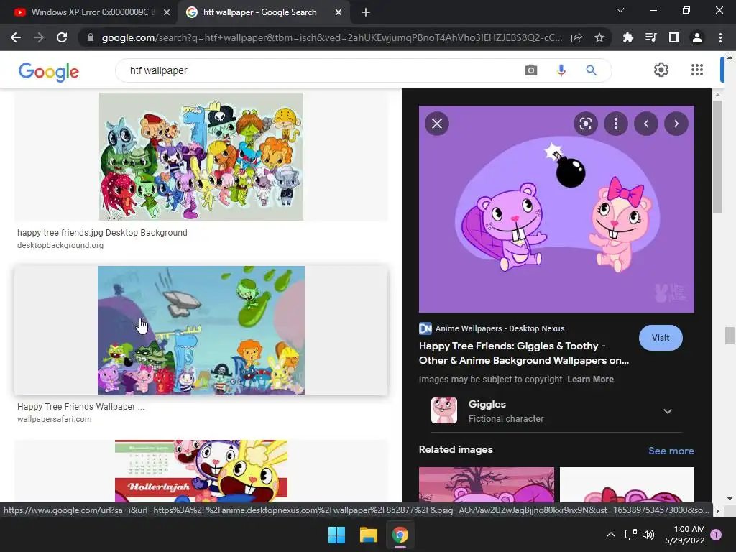The height and width of the screenshot is (552, 736).
Task: Open the media controls icon
Action: point(650,37)
